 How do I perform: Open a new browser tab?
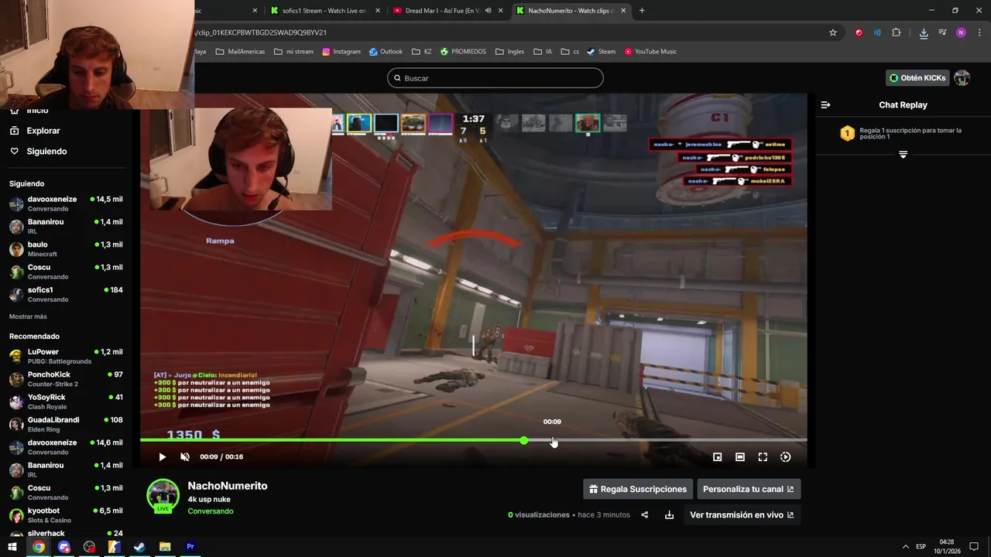coord(642,11)
